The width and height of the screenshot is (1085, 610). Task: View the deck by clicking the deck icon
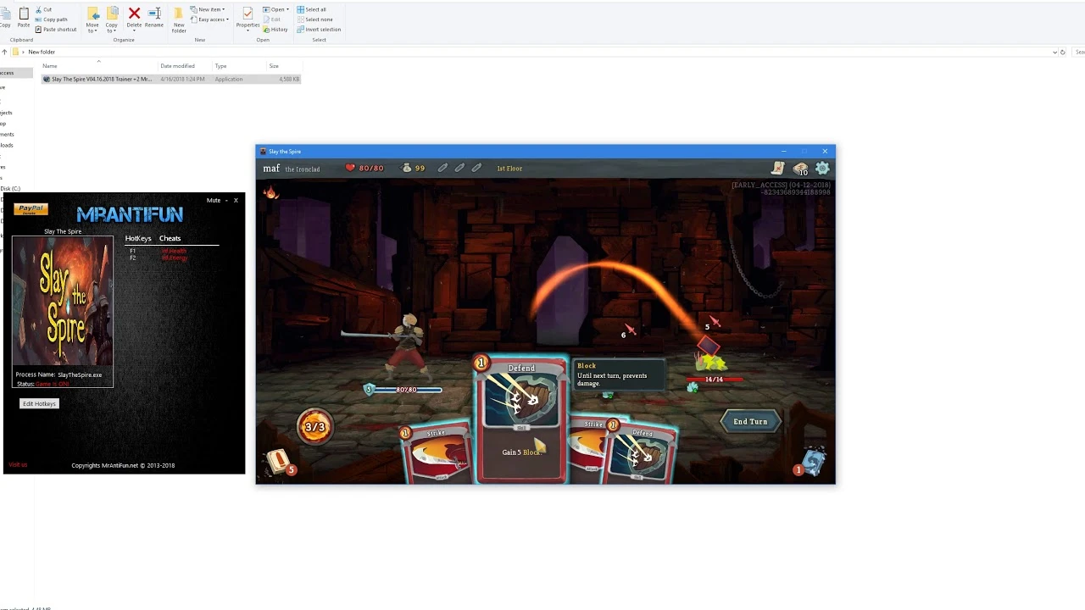tap(799, 169)
